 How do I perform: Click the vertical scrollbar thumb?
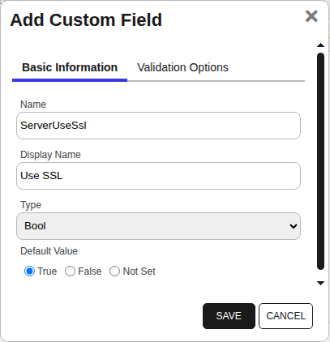[x=320, y=161]
